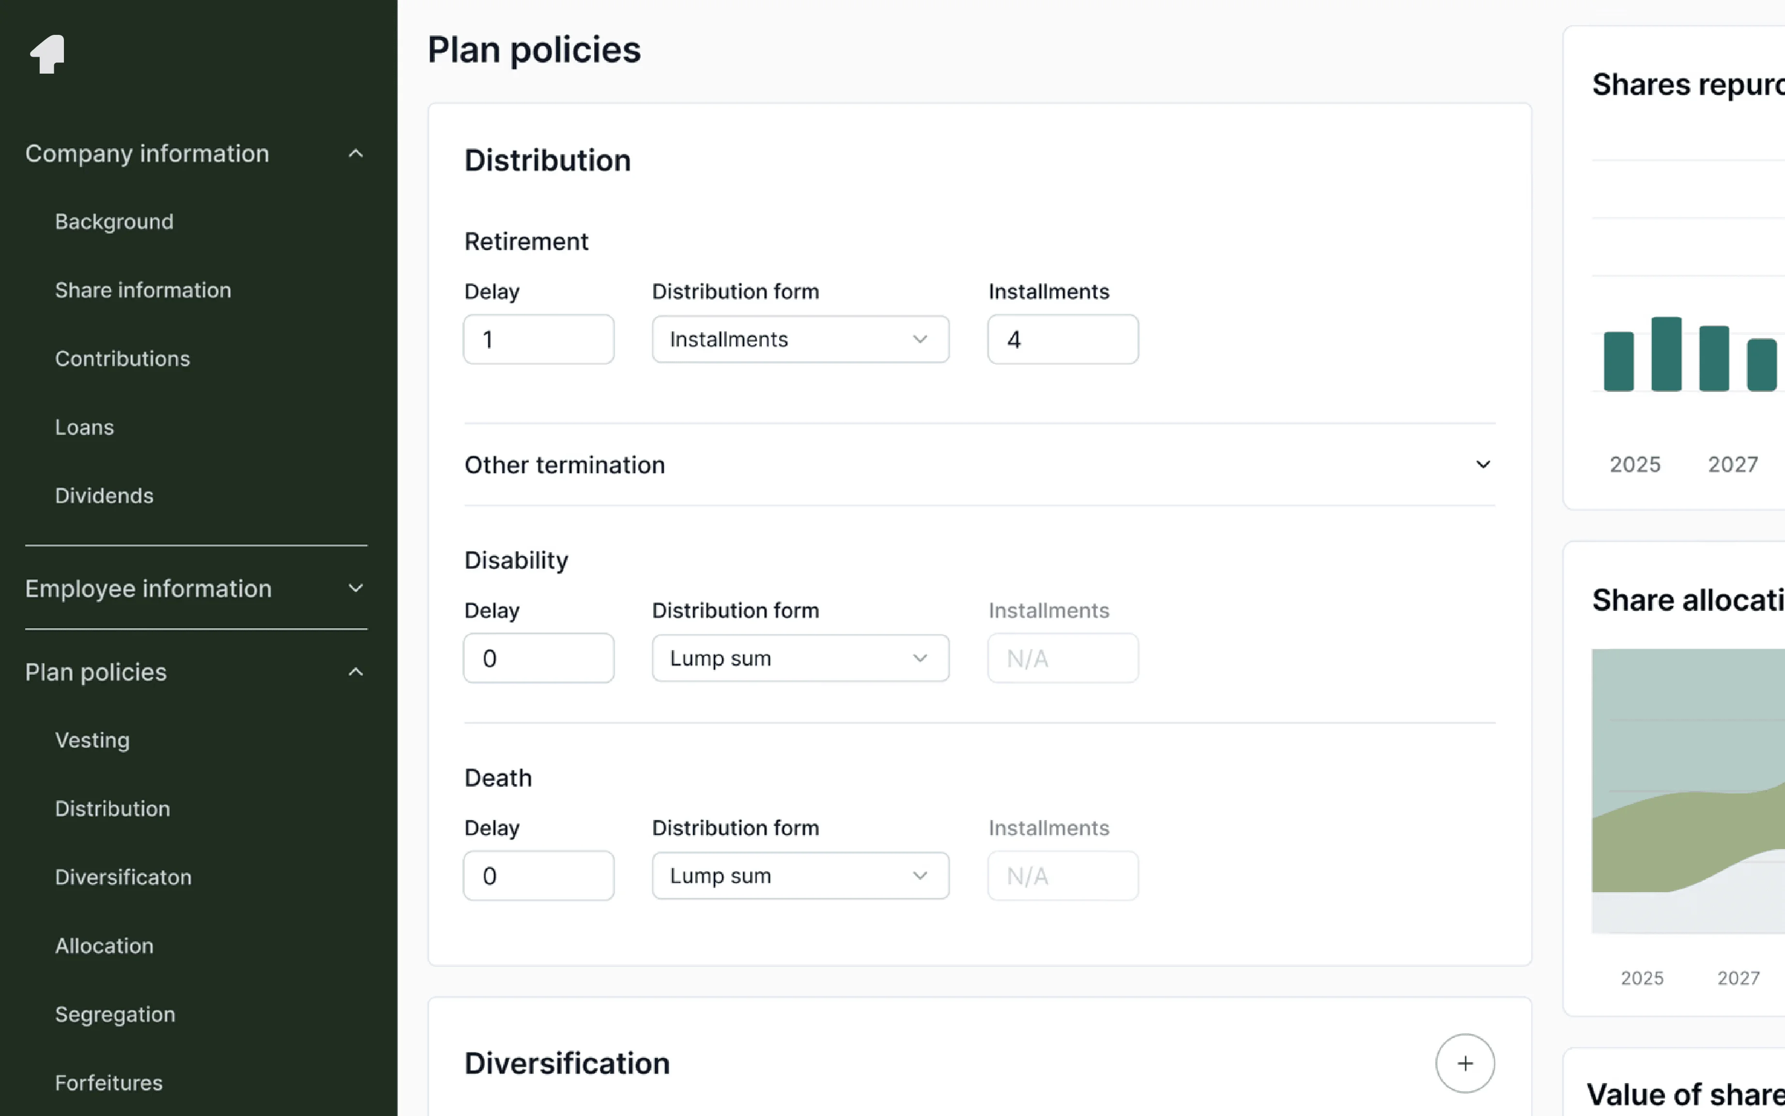Collapse the Plan policies sidebar section
This screenshot has width=1785, height=1116.
coord(355,672)
